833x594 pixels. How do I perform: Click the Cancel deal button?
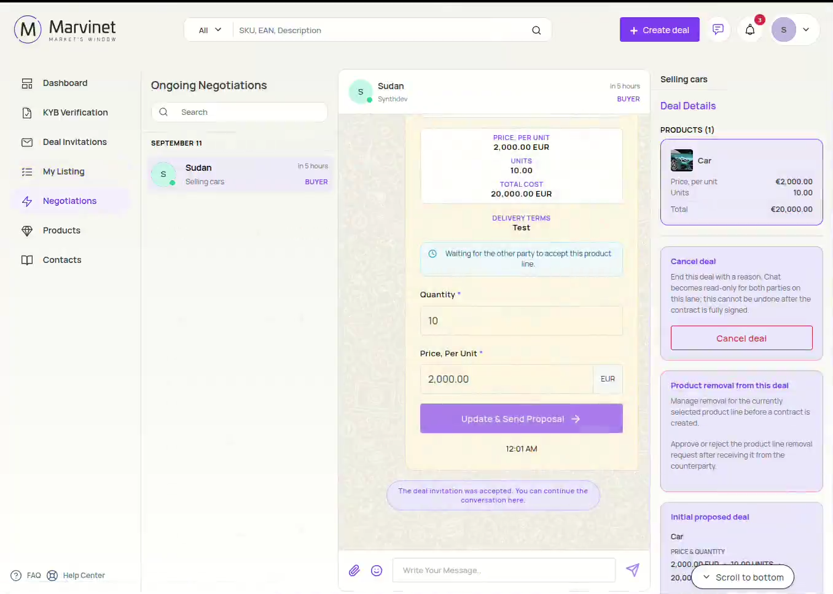tap(741, 338)
